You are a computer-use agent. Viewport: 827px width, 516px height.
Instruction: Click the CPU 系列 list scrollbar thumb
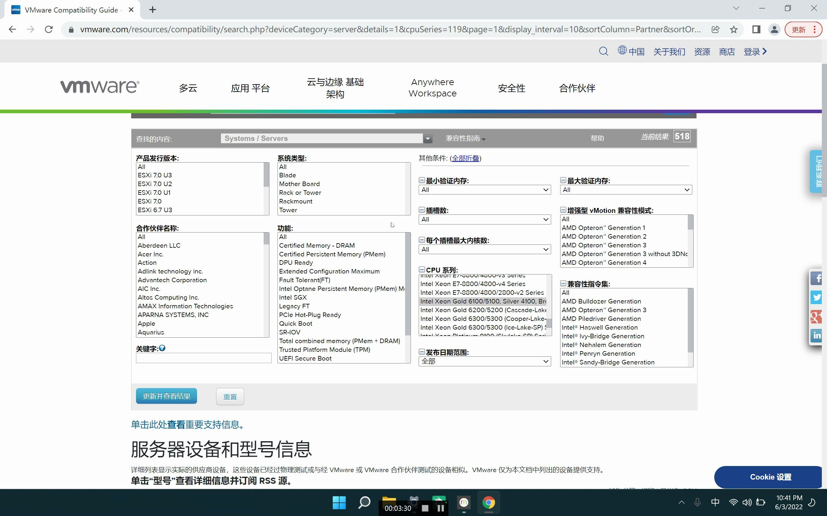549,323
